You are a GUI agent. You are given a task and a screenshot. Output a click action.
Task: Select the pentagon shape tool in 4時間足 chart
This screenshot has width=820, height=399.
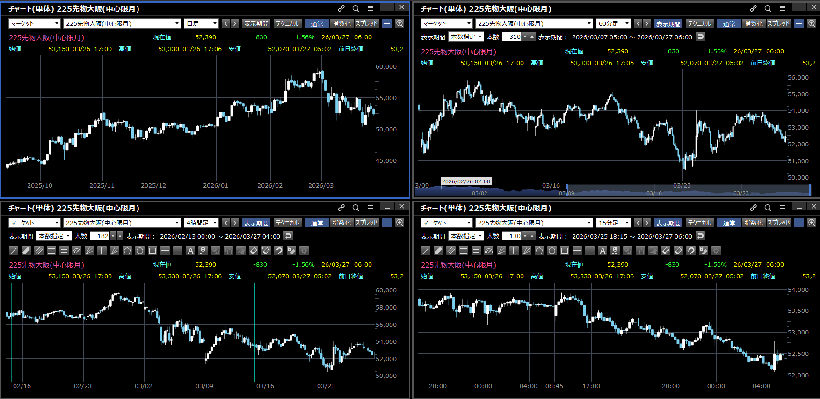pos(127,251)
